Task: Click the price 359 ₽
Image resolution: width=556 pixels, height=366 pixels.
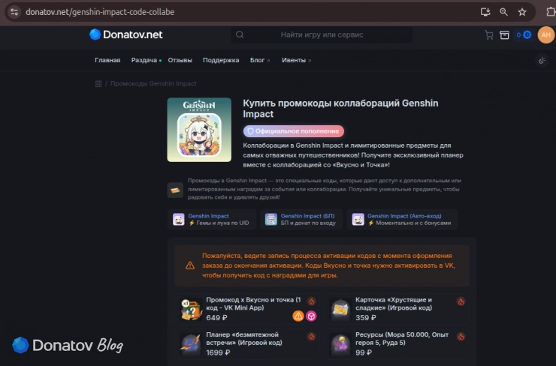Action: click(366, 318)
